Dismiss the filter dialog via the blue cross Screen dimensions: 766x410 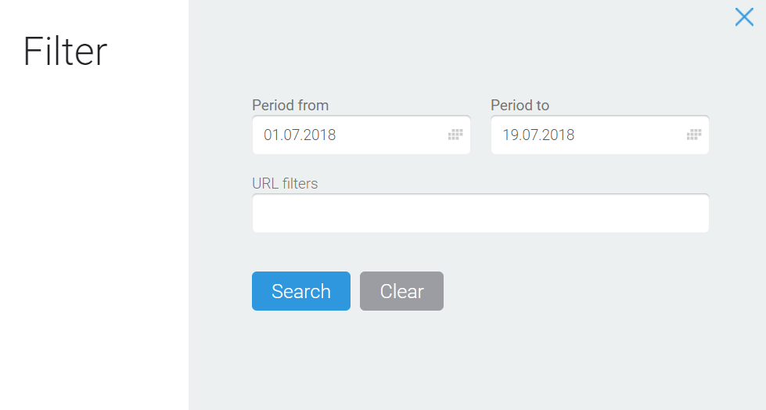click(x=744, y=17)
